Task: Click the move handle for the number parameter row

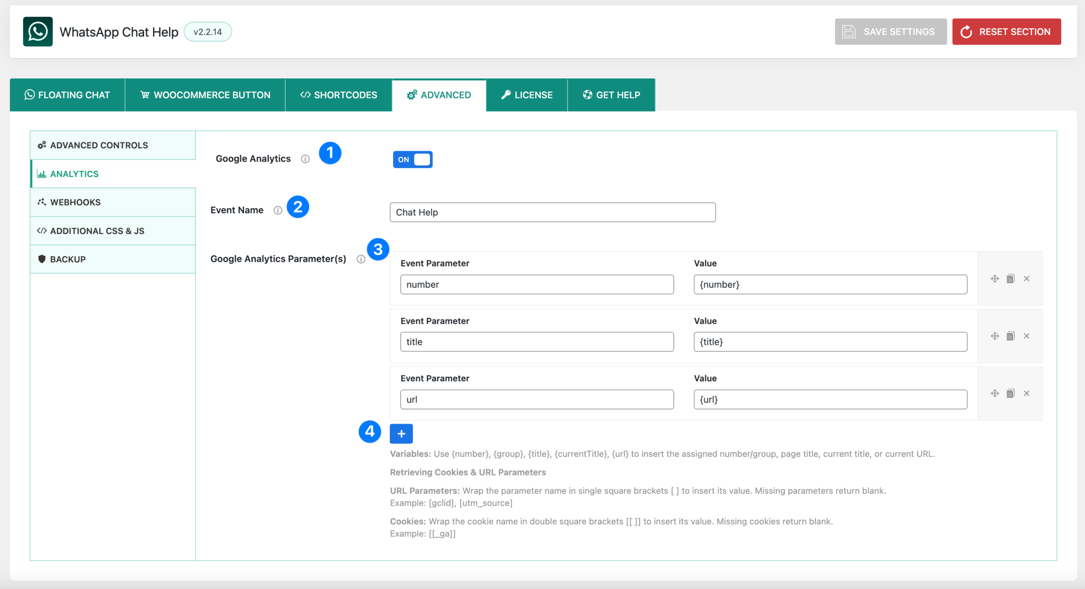Action: 995,278
